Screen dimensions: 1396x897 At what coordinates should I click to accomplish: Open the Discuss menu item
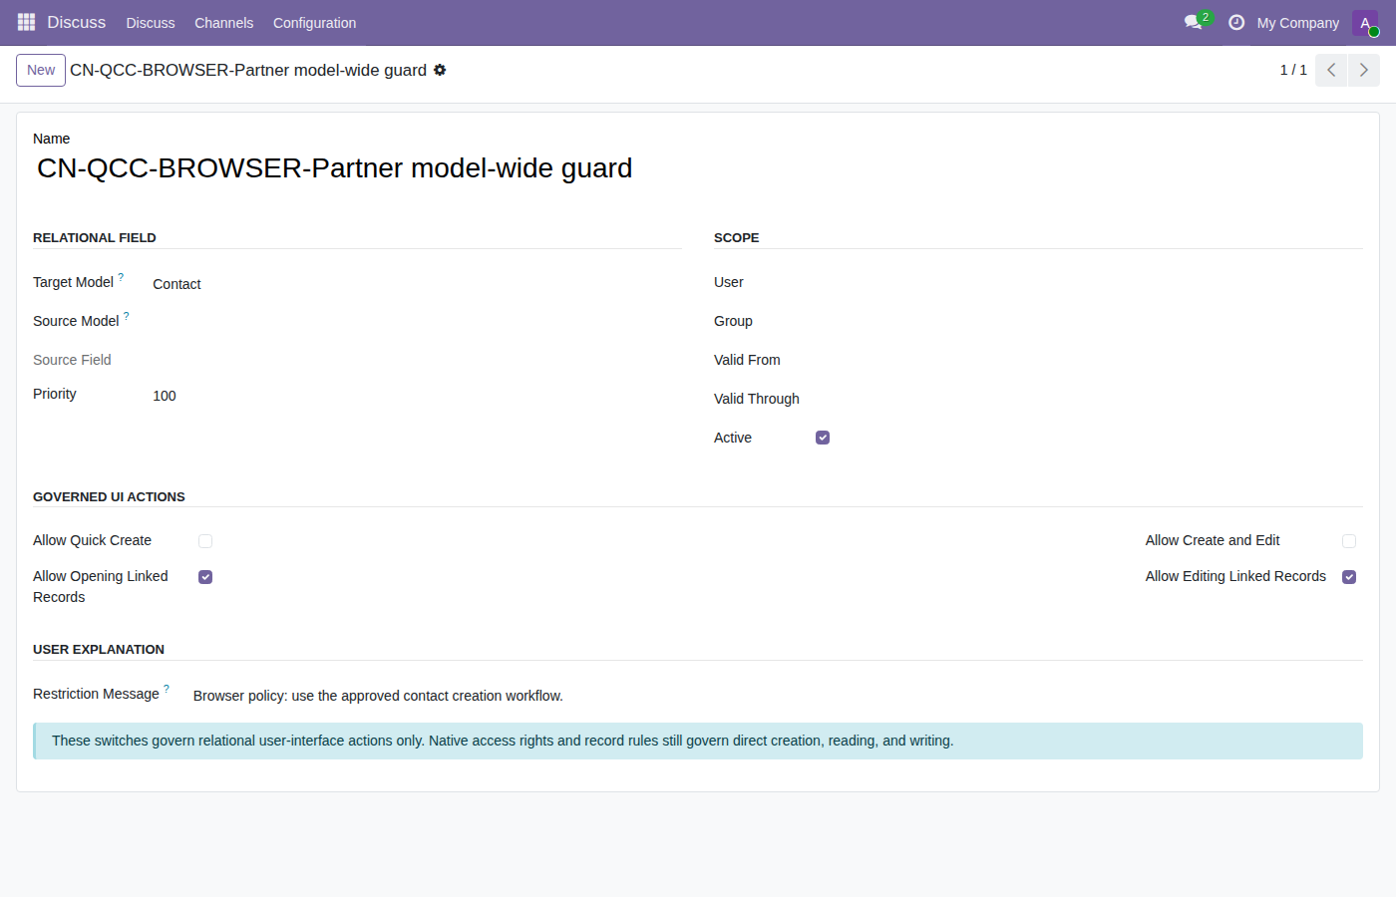click(151, 23)
